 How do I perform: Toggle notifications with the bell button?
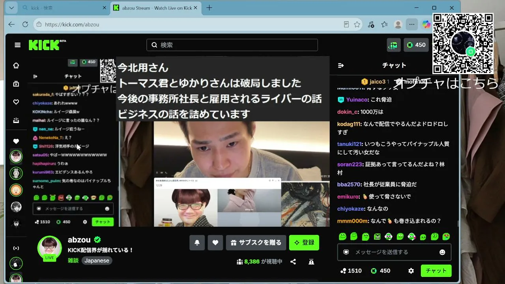[x=197, y=243]
